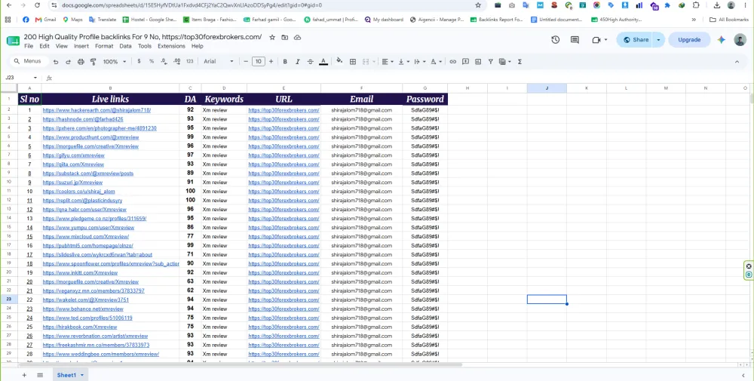The width and height of the screenshot is (754, 381).
Task: Click the Menus search box
Action: pyautogui.click(x=29, y=62)
